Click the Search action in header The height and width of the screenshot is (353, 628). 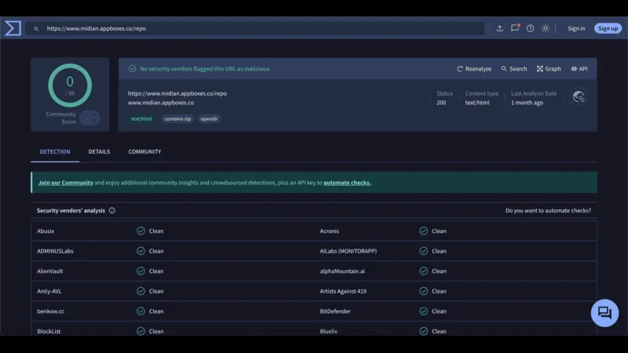[513, 69]
